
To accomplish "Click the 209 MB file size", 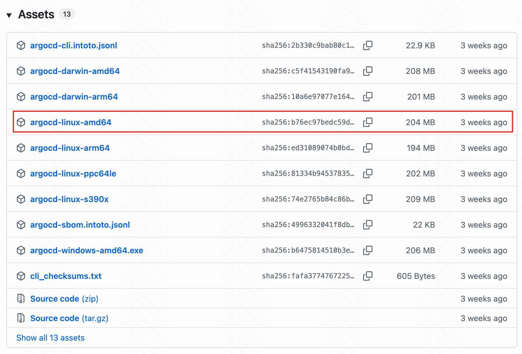I will [x=420, y=199].
